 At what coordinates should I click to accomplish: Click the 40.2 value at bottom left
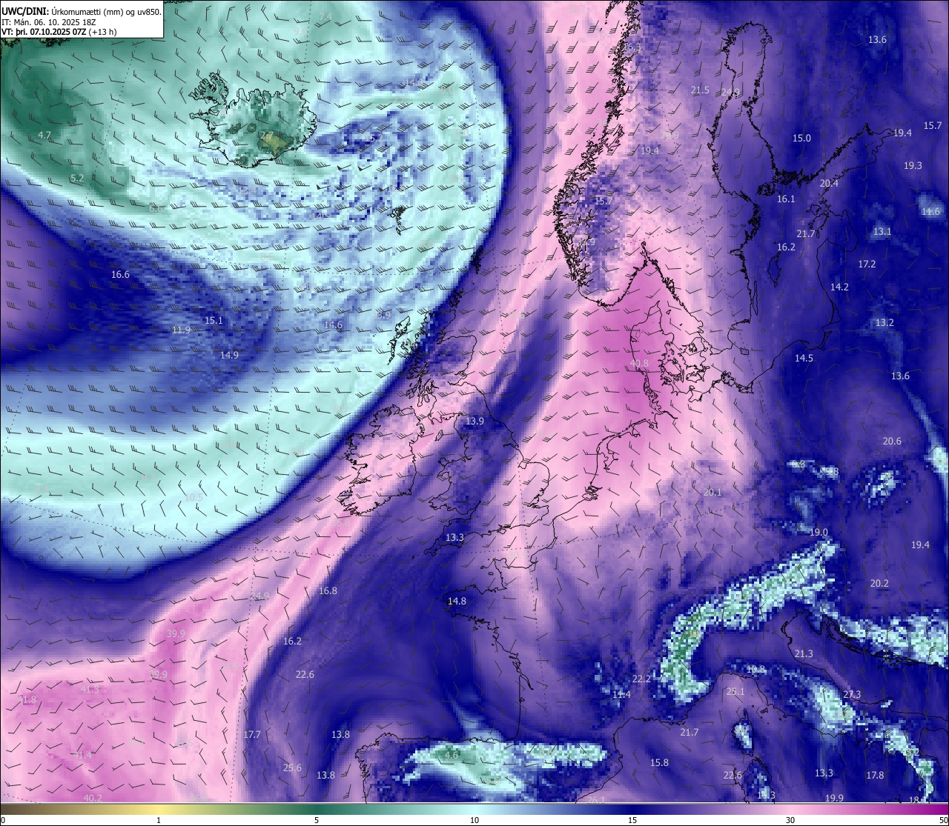93,799
